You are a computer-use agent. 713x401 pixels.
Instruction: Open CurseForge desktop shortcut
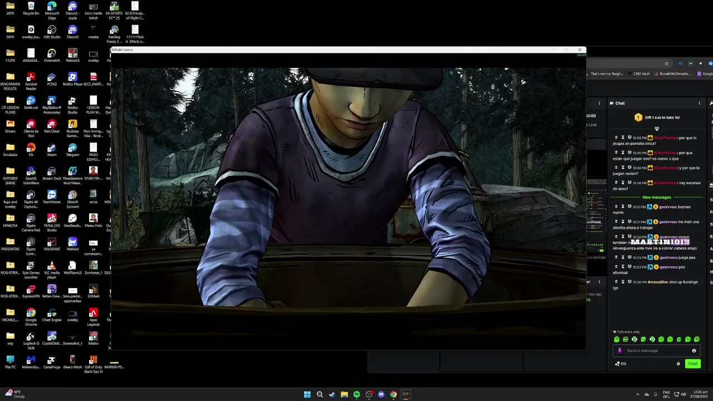(52, 362)
